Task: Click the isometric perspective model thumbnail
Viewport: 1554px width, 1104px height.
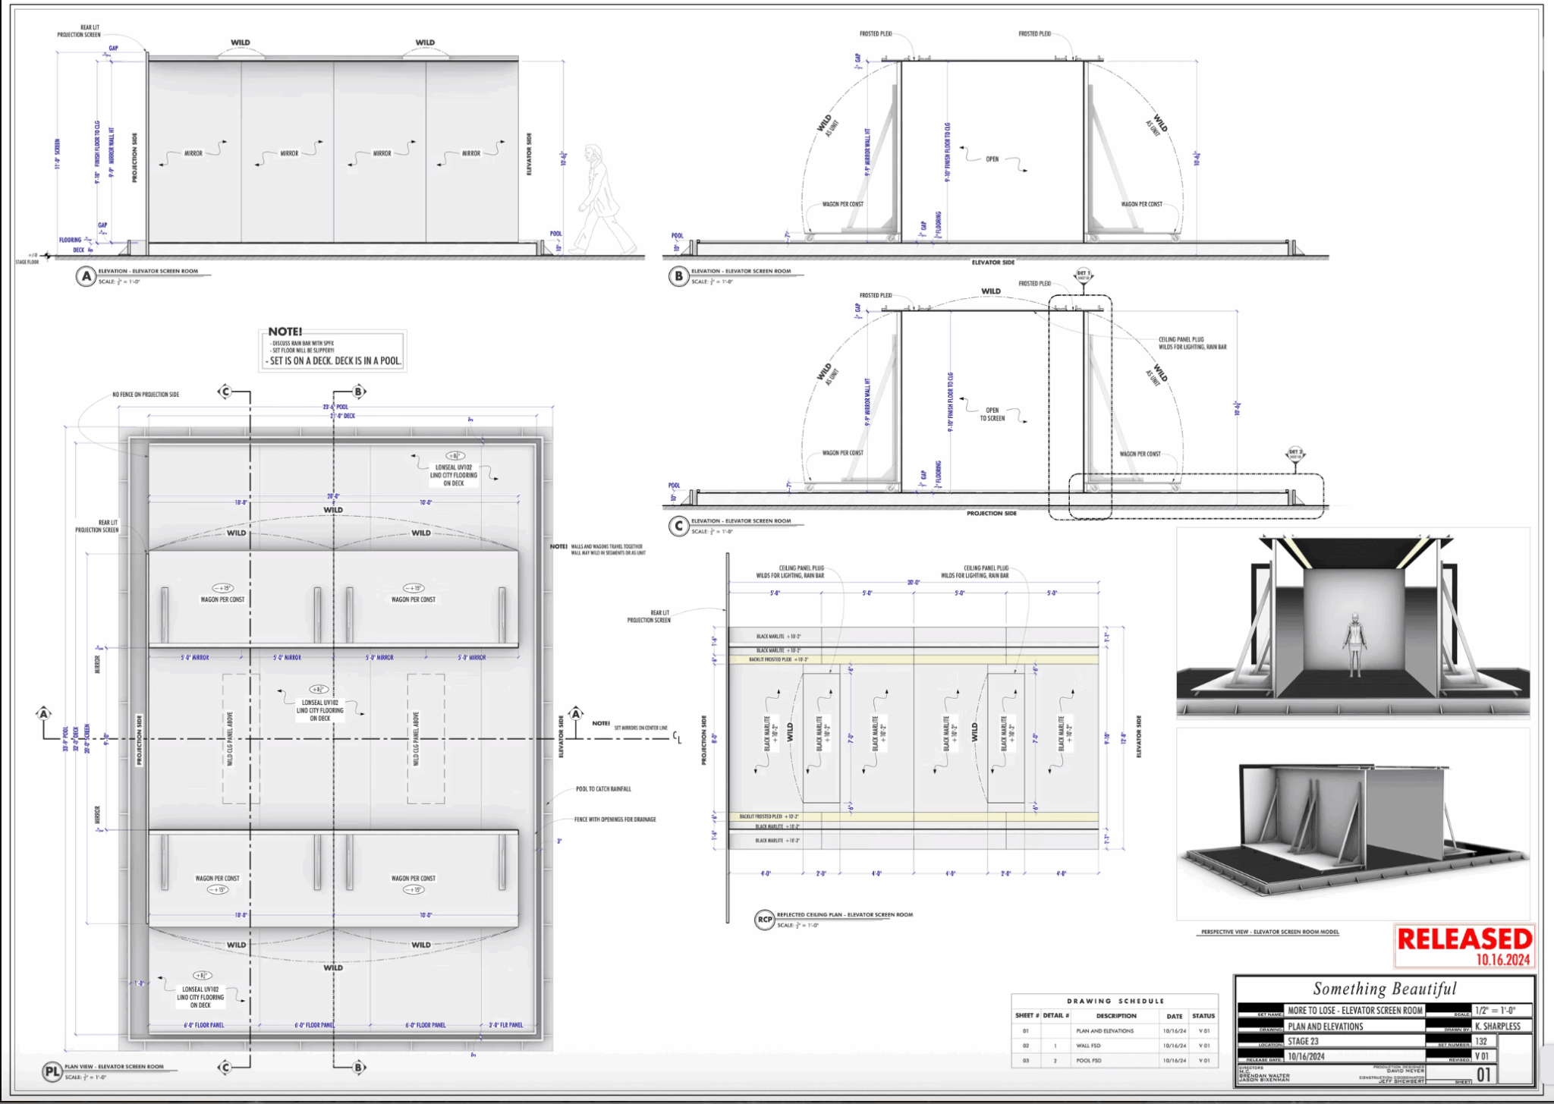Action: click(x=1352, y=823)
